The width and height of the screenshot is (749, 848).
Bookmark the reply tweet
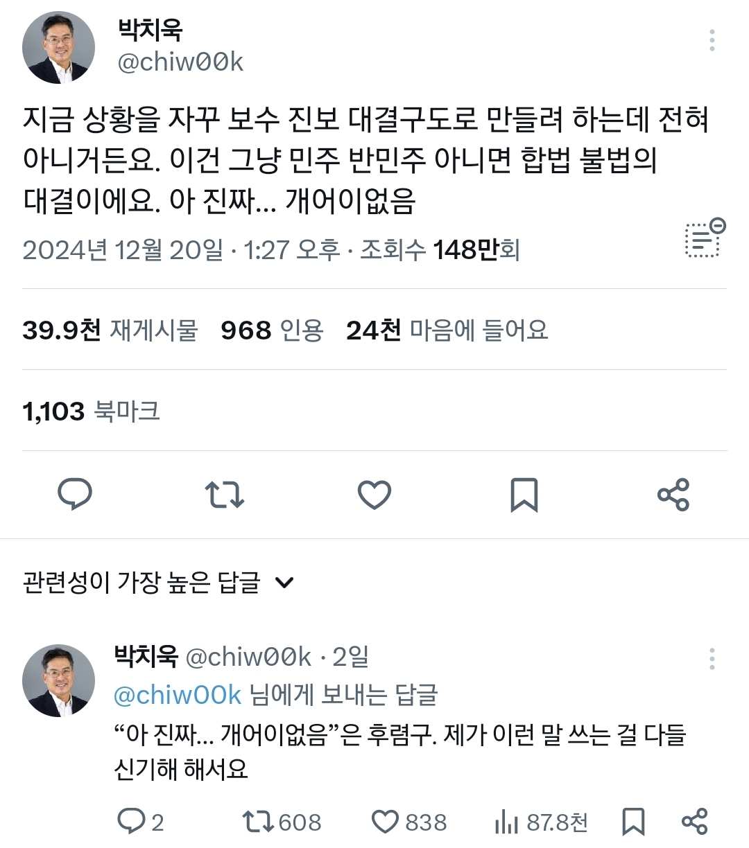633,822
